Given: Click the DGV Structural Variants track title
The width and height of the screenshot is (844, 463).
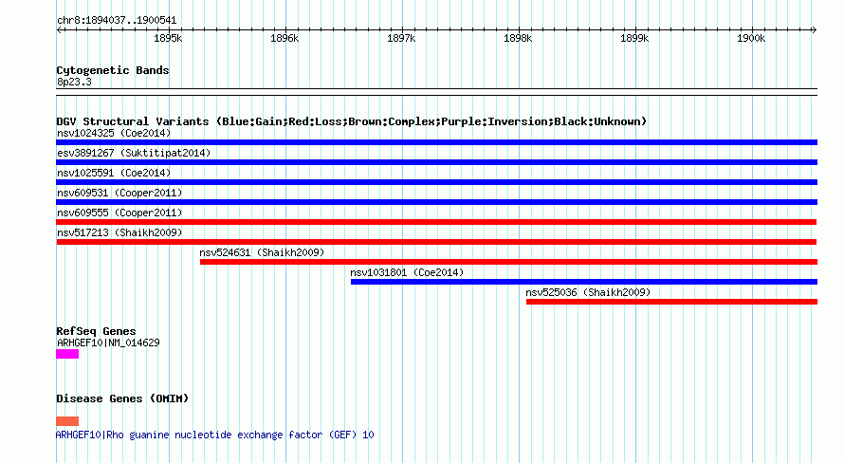Looking at the screenshot, I should [352, 121].
